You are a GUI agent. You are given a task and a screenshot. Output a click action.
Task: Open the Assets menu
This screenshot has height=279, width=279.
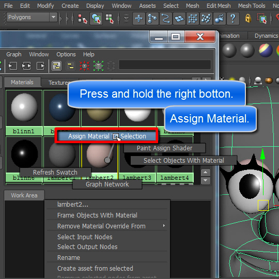[x=147, y=6]
